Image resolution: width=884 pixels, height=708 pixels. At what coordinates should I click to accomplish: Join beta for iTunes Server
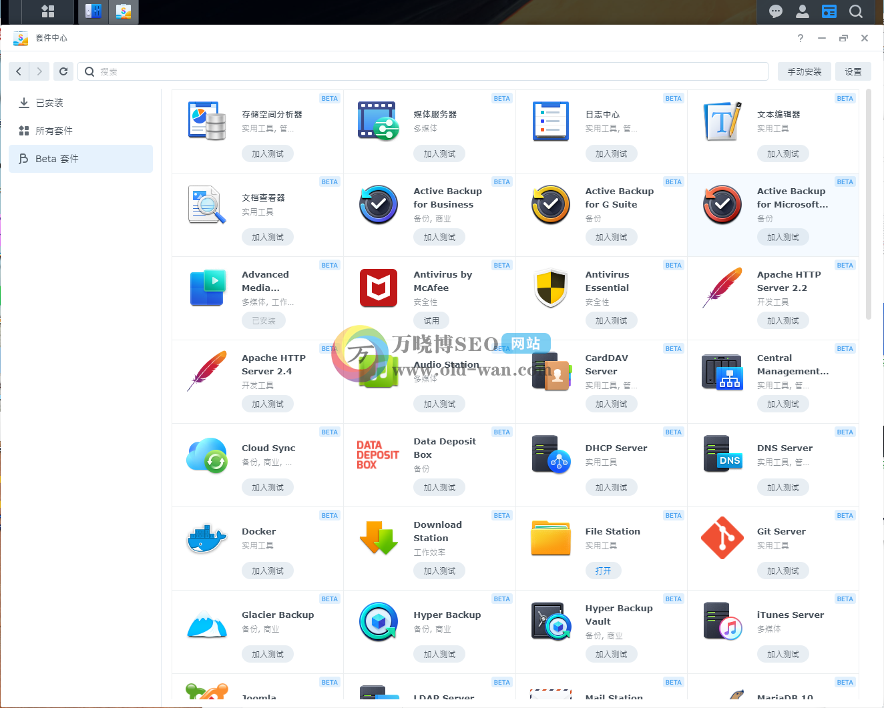[783, 654]
